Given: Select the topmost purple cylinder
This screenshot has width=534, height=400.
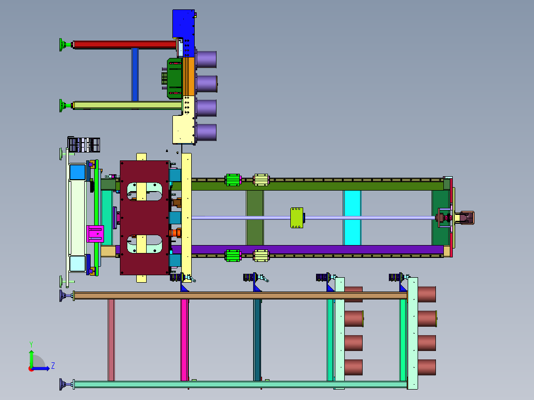Looking at the screenshot, I should (206, 59).
